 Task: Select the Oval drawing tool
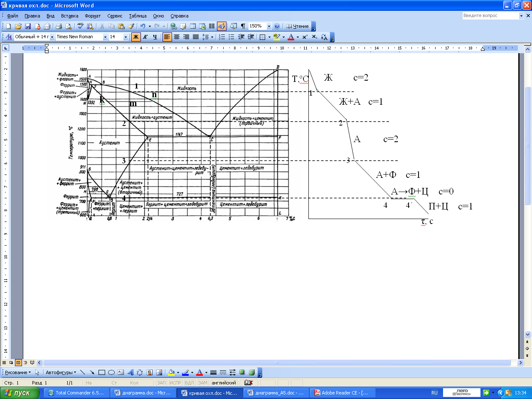pyautogui.click(x=111, y=372)
